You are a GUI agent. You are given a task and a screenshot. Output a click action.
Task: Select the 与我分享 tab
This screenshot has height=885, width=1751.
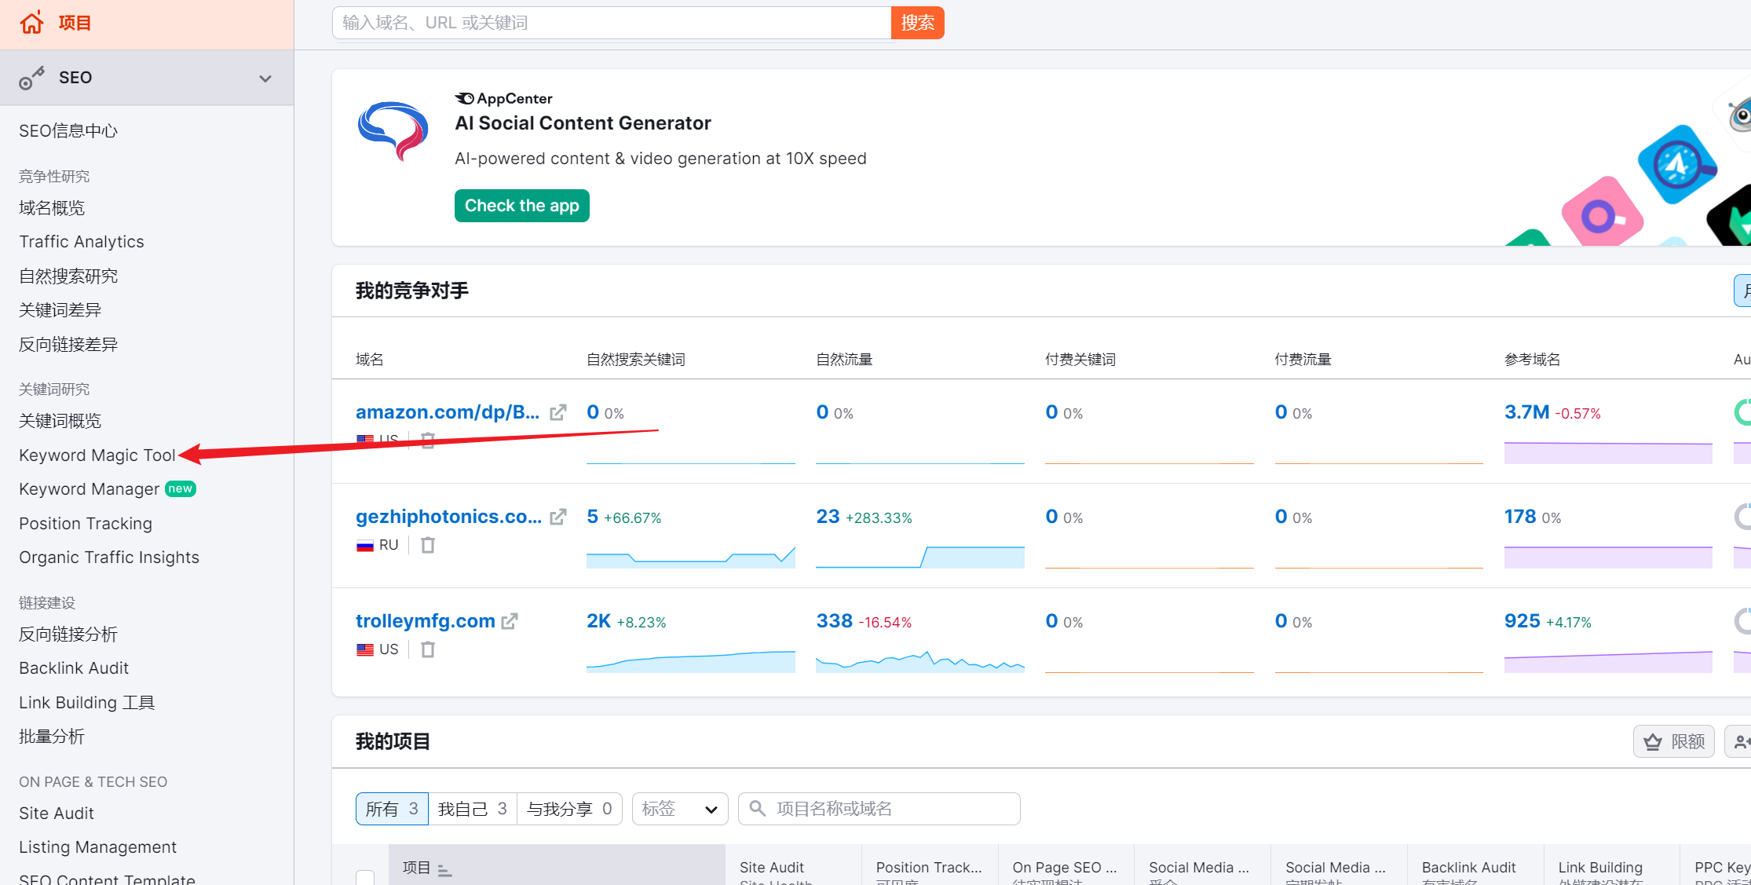569,809
